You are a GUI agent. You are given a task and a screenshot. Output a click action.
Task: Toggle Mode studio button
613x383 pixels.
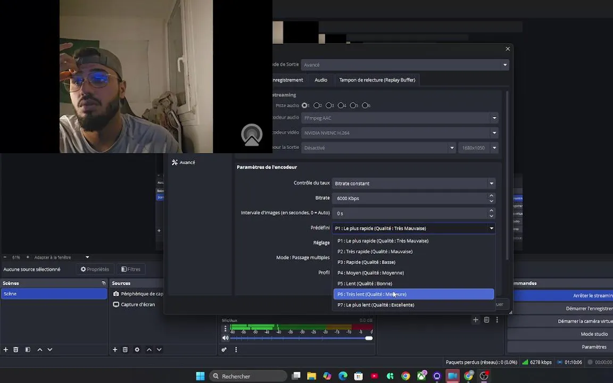click(x=560, y=334)
